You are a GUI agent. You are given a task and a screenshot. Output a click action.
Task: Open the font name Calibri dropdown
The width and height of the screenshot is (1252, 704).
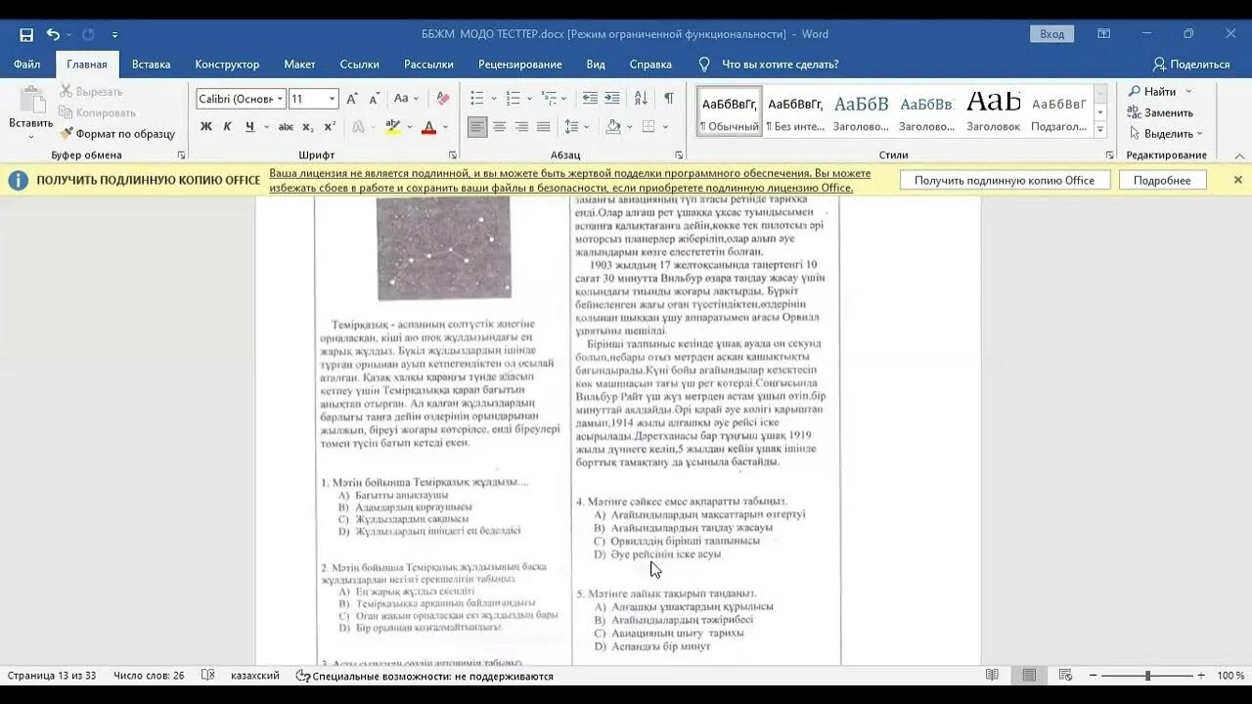[280, 99]
